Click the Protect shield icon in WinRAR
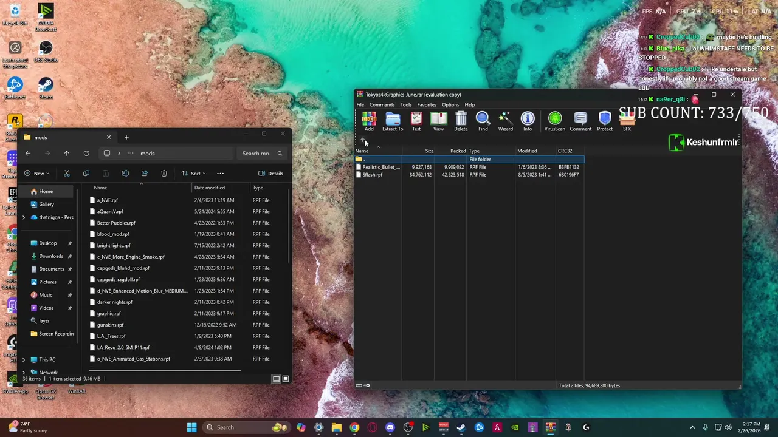 click(x=605, y=121)
